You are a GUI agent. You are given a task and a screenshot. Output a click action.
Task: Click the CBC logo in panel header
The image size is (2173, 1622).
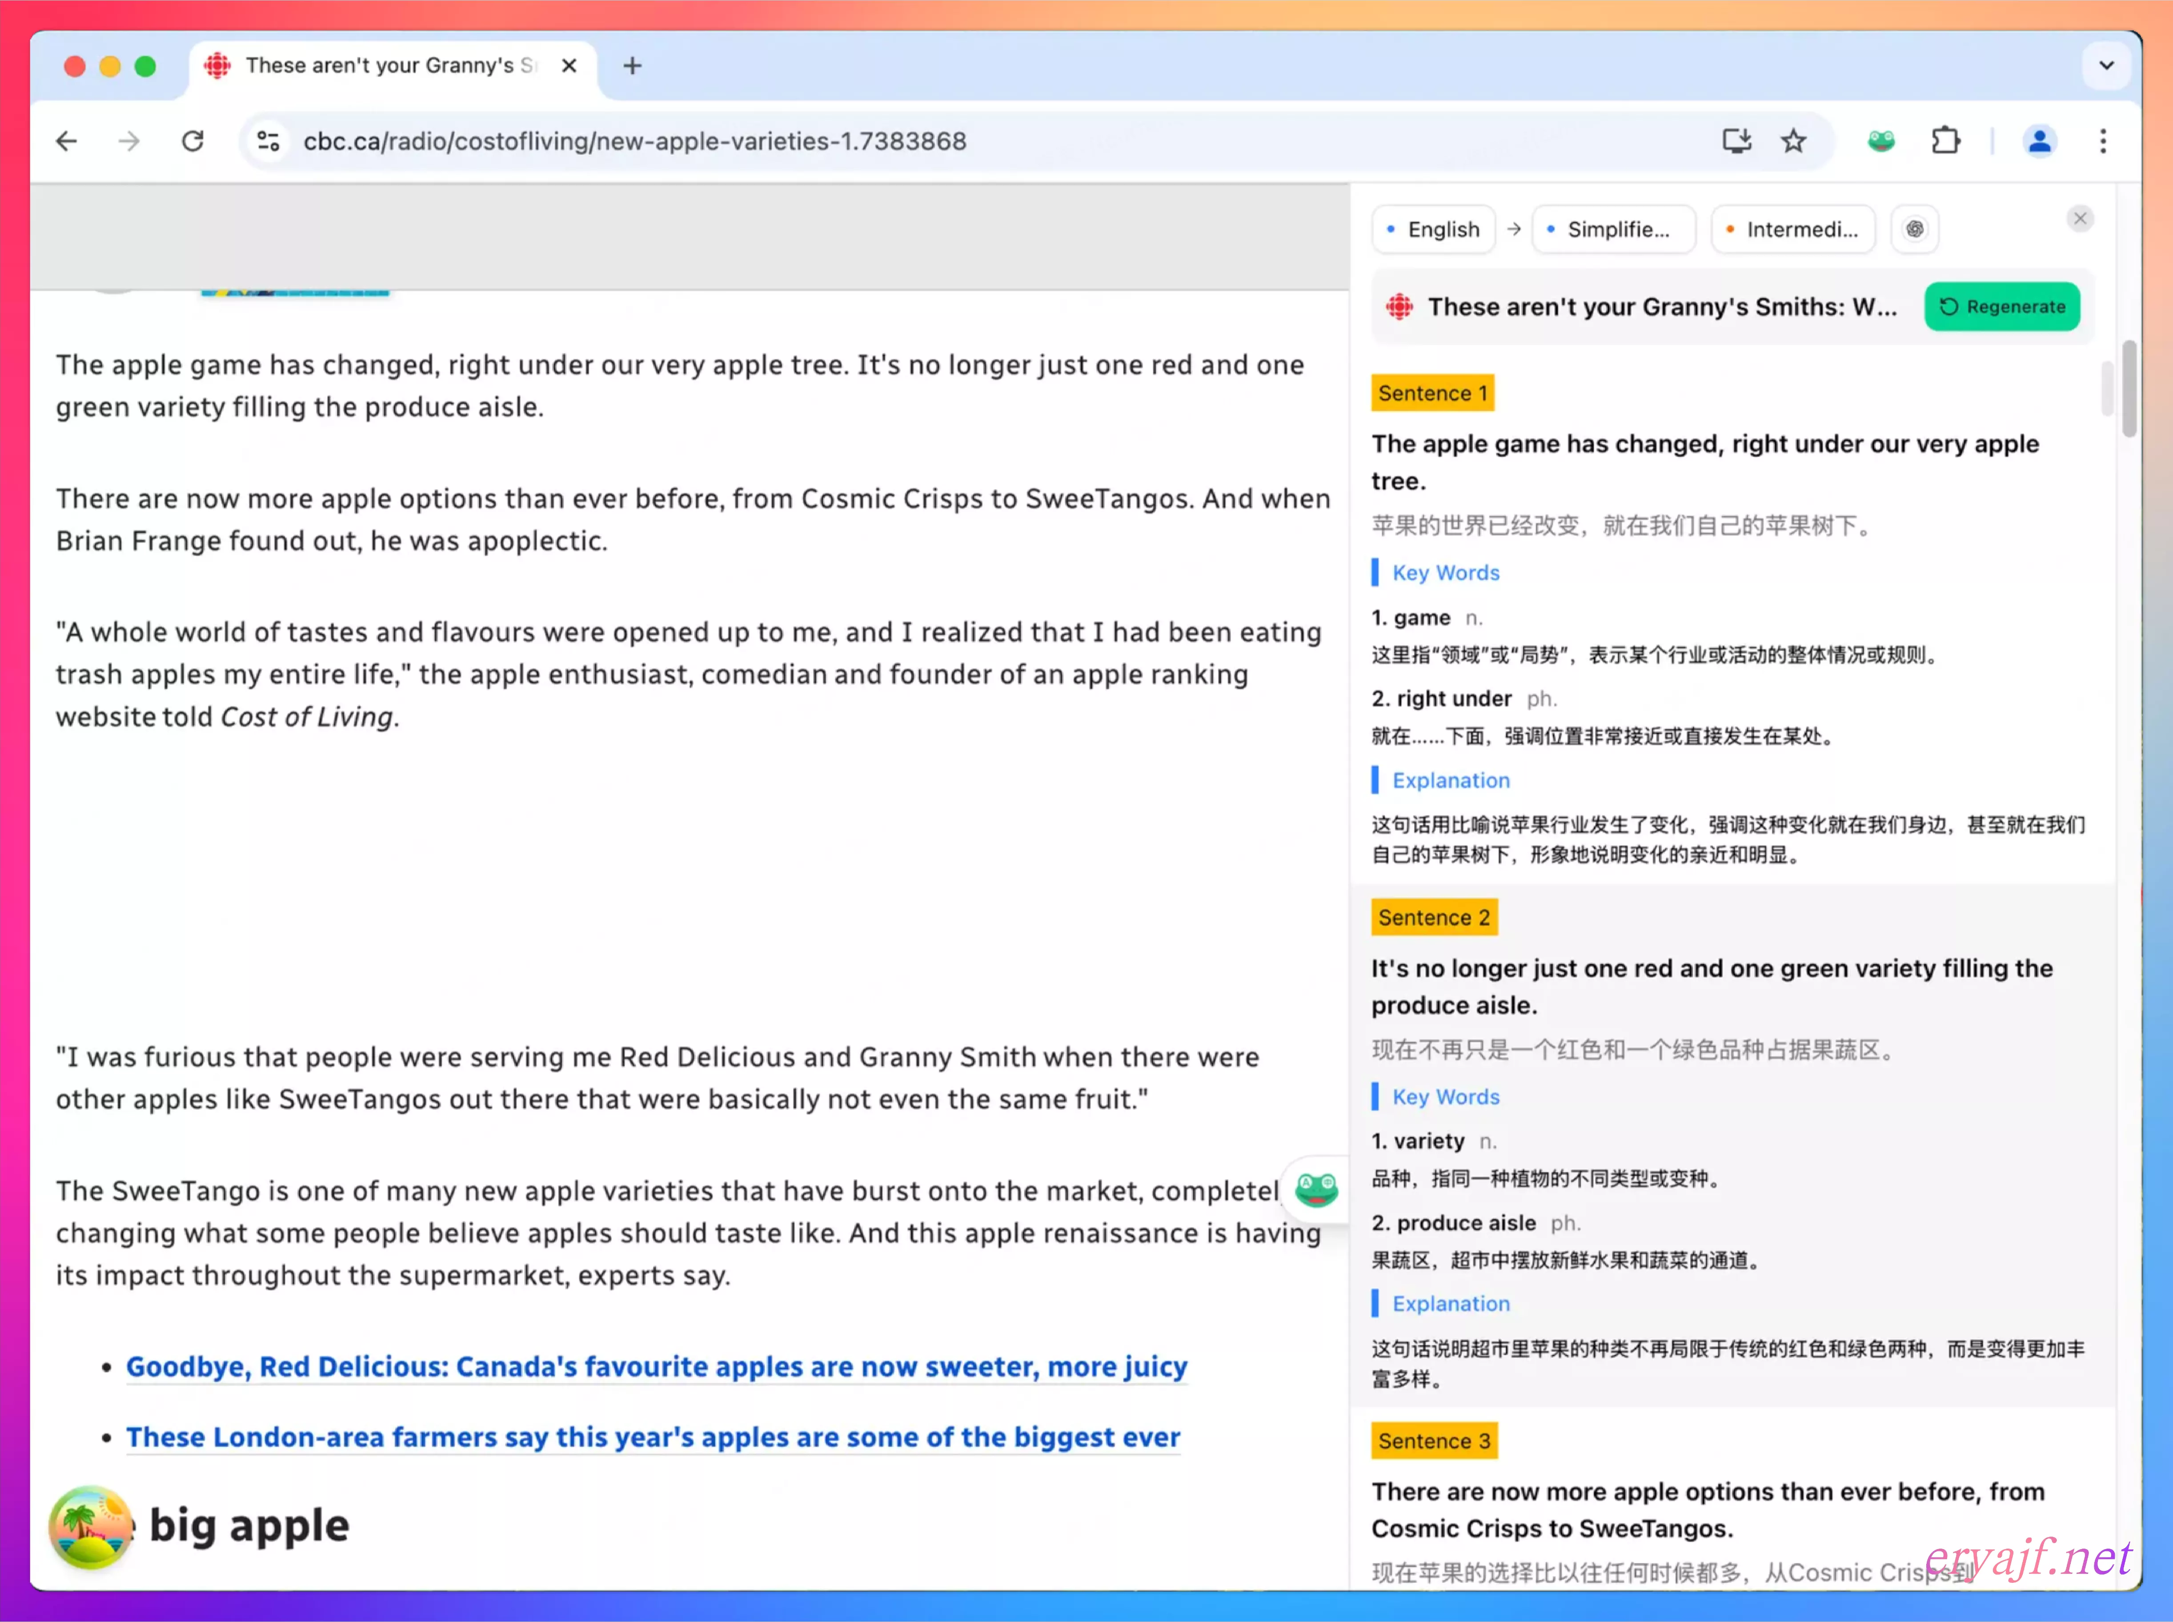(x=1399, y=306)
